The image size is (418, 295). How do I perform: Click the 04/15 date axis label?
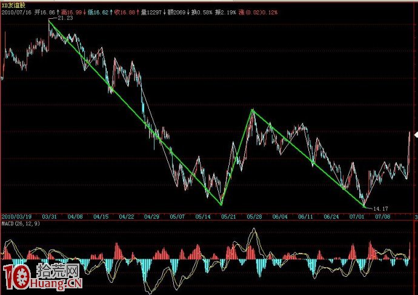coord(101,217)
